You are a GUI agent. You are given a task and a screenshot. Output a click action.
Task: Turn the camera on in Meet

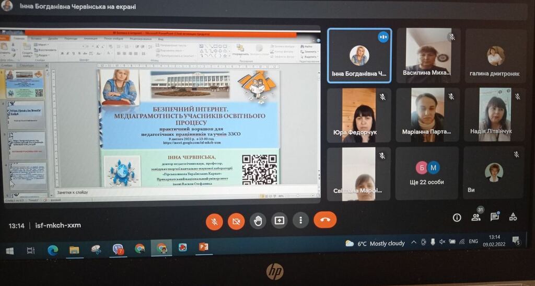click(236, 221)
